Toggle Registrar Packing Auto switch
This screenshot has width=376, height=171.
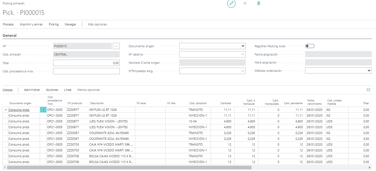[310, 46]
